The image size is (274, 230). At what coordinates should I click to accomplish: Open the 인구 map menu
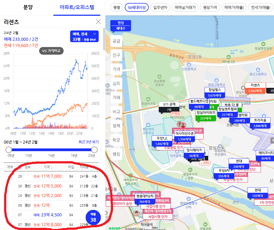point(116,55)
